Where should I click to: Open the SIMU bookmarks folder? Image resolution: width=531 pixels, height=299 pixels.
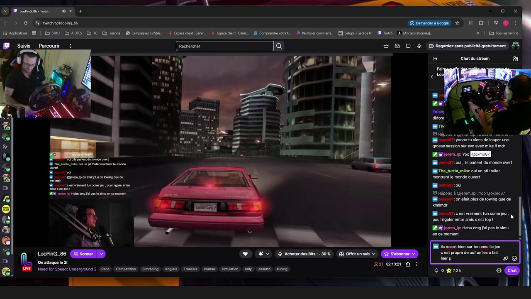pos(52,33)
